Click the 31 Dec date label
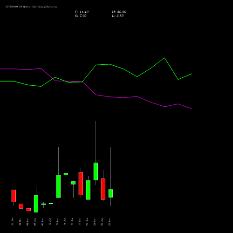 click(x=20, y=222)
